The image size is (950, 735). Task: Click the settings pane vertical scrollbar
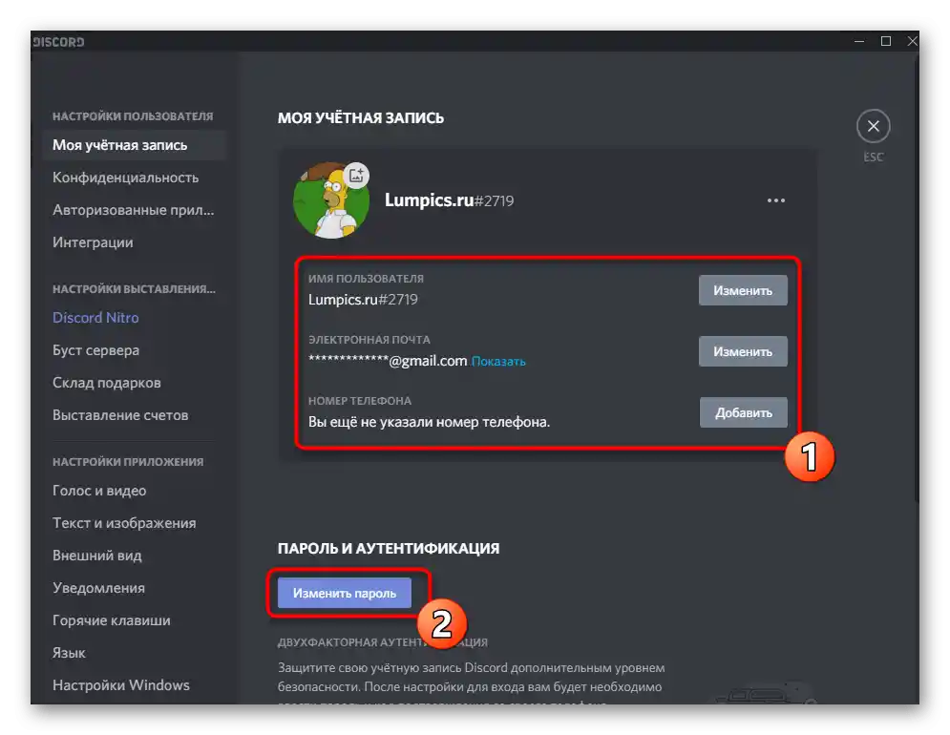[x=917, y=279]
